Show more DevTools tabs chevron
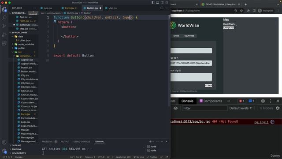 [229, 101]
